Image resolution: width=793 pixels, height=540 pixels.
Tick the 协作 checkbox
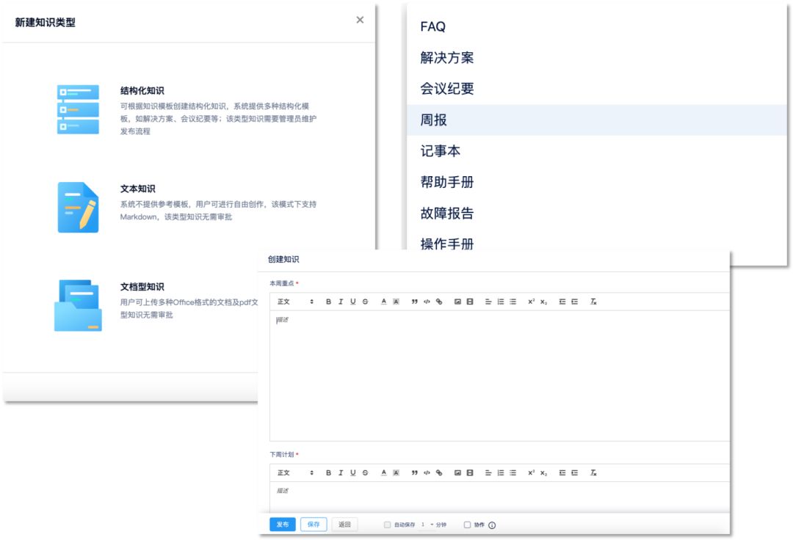pos(467,525)
